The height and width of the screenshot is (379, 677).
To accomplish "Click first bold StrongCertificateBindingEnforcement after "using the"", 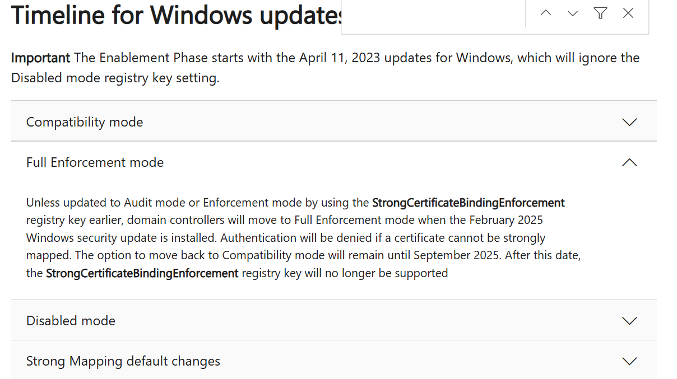I will click(469, 202).
